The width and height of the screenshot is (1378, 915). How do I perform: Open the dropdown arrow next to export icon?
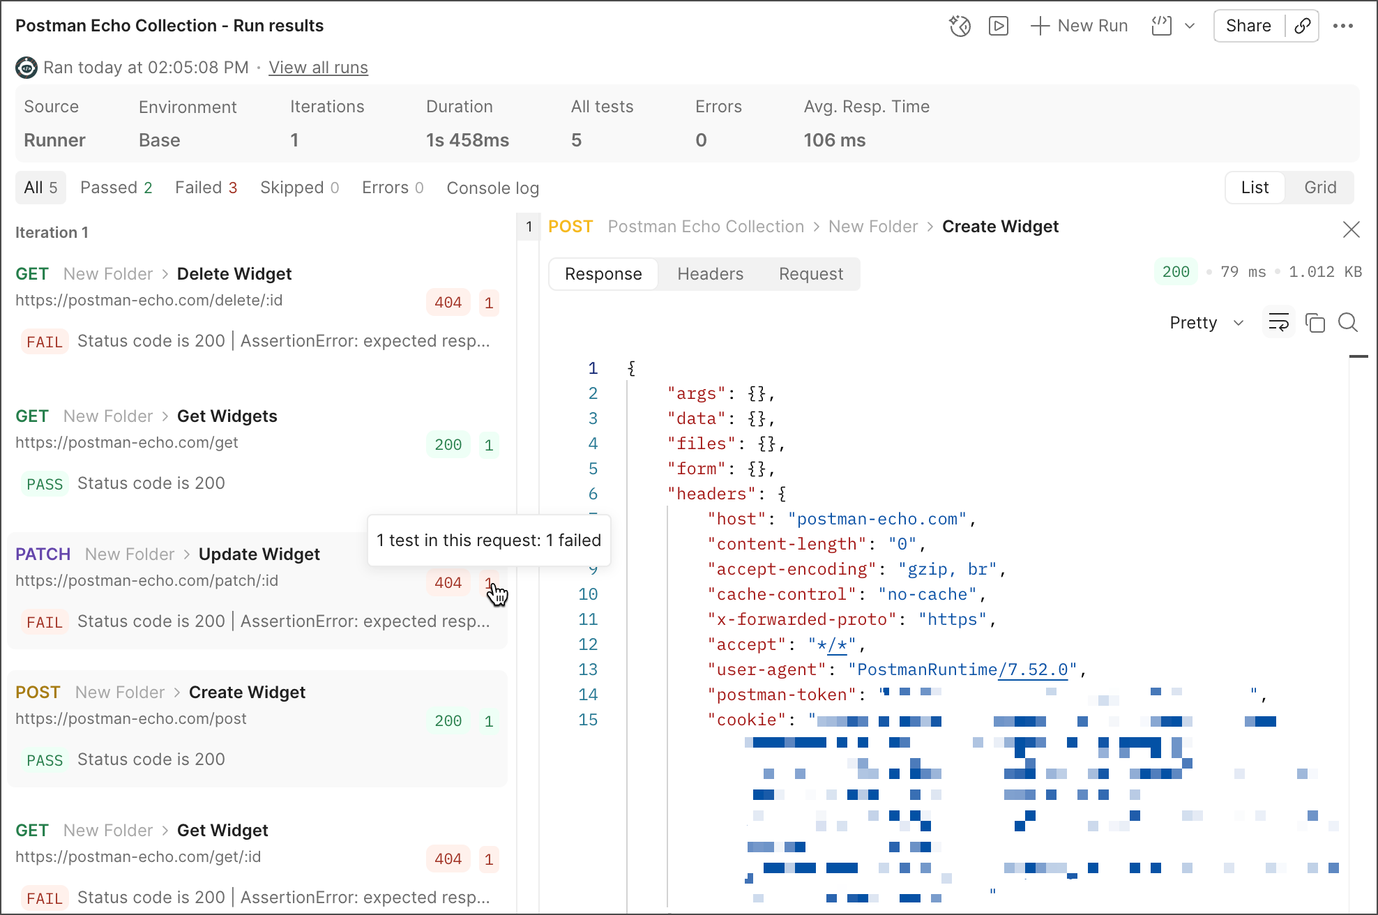(1190, 26)
